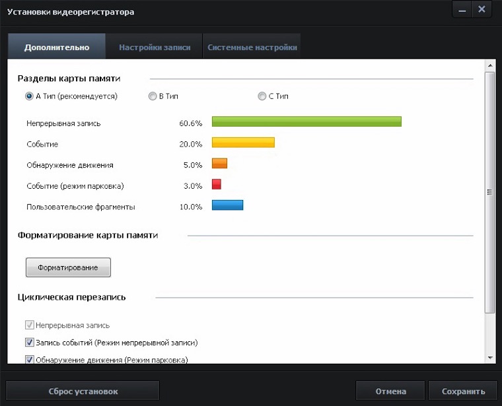Switch to the Настройки записи tab
502x406 pixels.
(155, 48)
